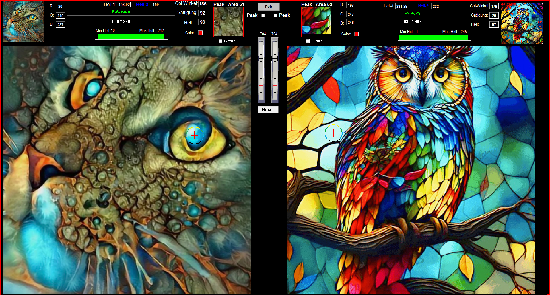
Task: Click the right vertical slider handle
Action: pos(275,58)
